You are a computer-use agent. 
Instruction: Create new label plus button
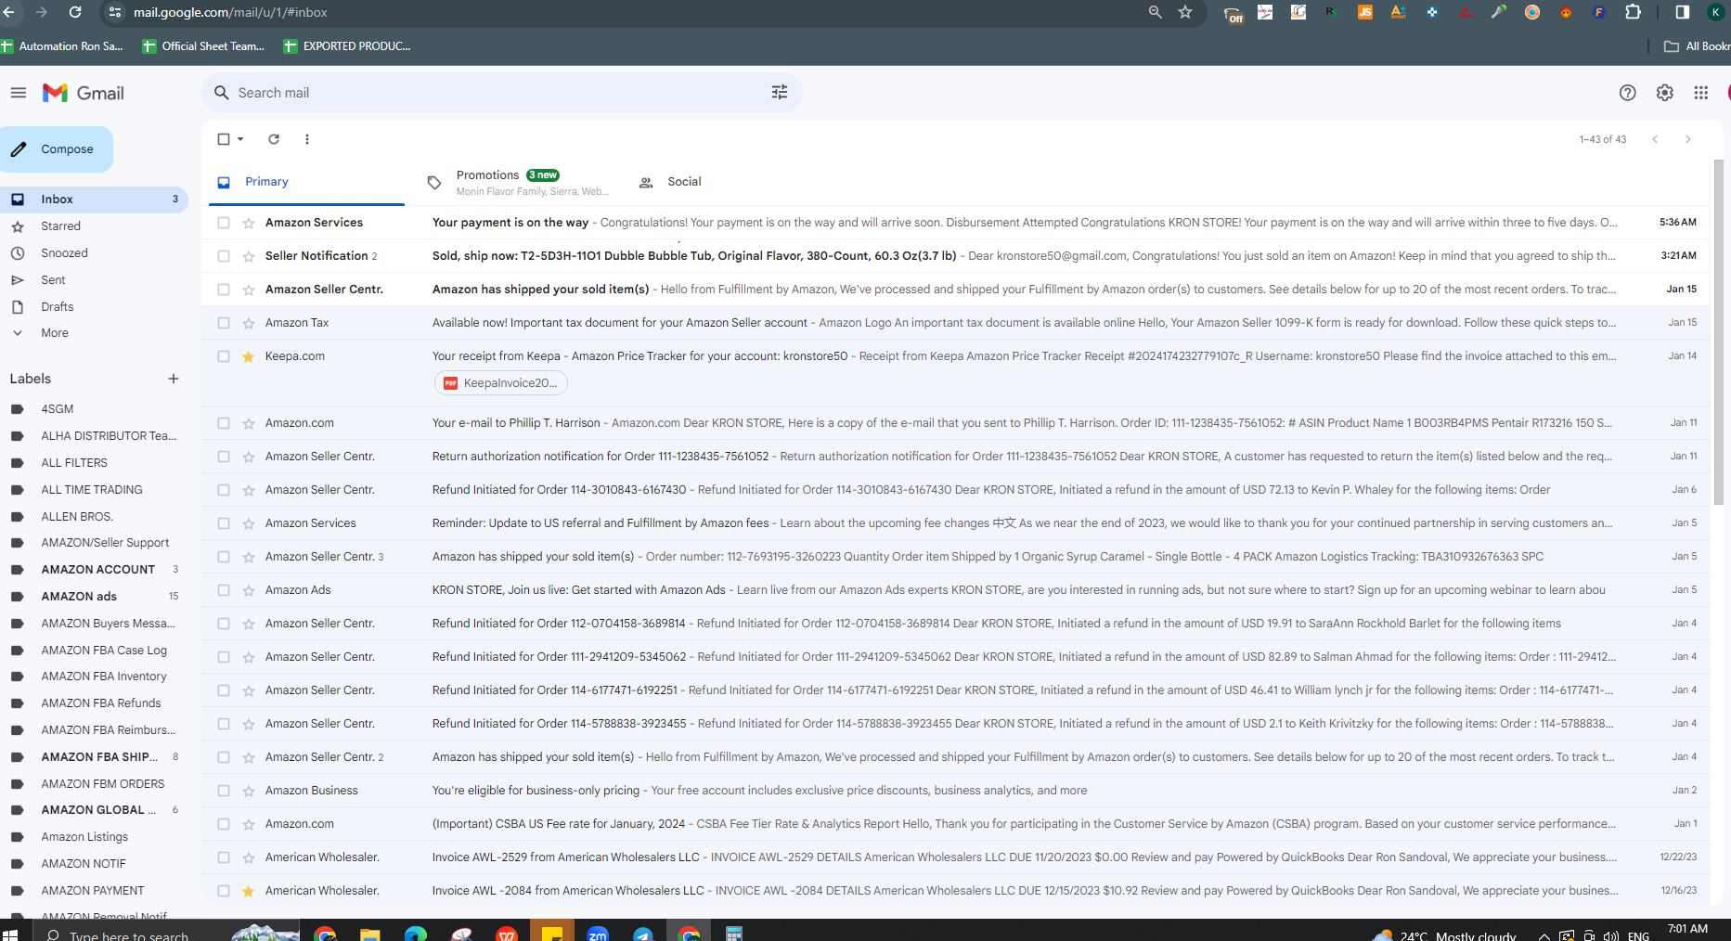(173, 379)
